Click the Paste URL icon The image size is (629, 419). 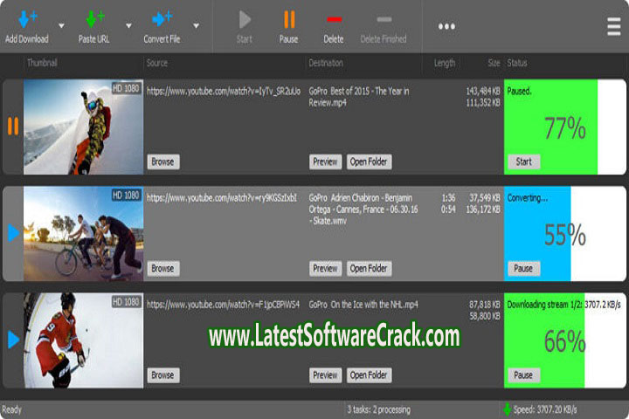pos(94,19)
